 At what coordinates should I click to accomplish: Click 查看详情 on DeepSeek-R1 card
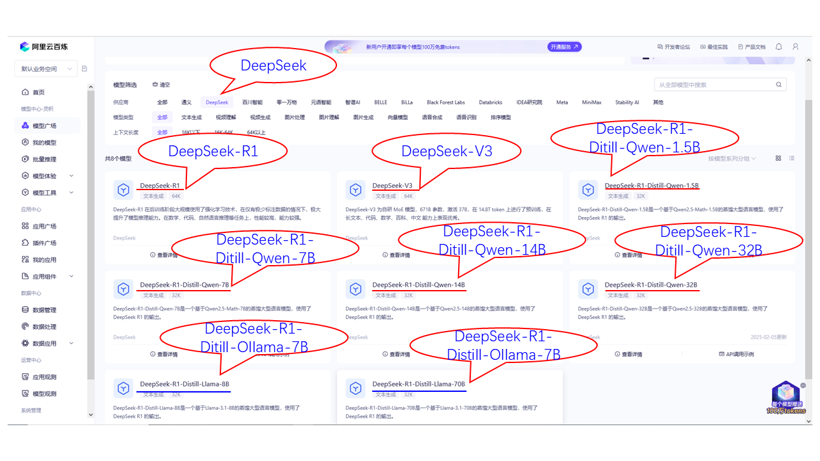[x=164, y=255]
